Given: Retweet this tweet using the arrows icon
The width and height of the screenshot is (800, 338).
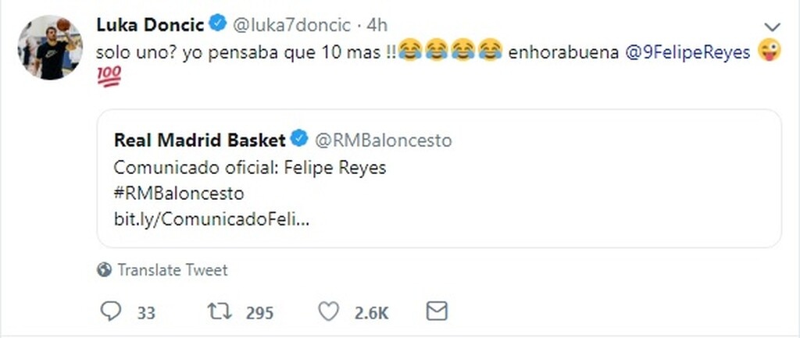Looking at the screenshot, I should tap(219, 312).
